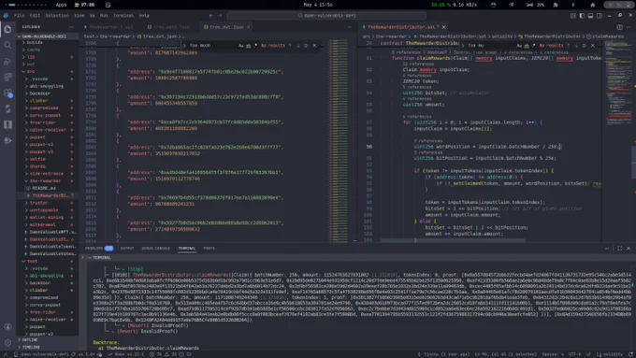Viewport: 636px width, 358px height.
Task: Toggle the secondary side bar layout icon
Action: (x=600, y=15)
